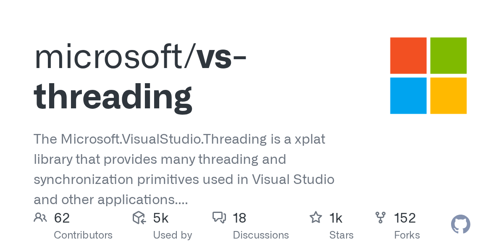Click the red square in the Microsoft logo
The height and width of the screenshot is (252, 504).
coord(408,55)
